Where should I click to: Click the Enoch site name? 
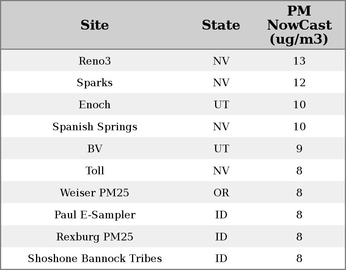[x=95, y=105]
